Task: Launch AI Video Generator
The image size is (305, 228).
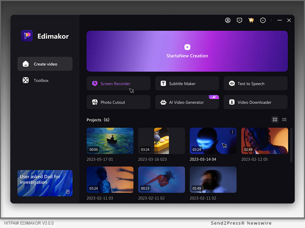Action: click(x=187, y=102)
